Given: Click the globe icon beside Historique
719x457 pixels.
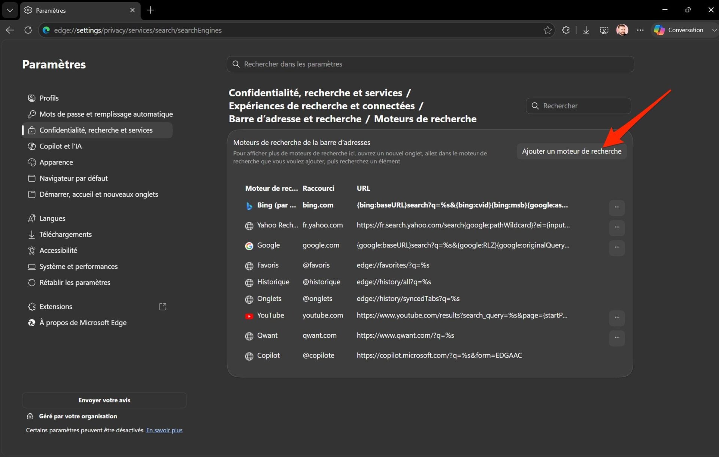Looking at the screenshot, I should pos(249,283).
